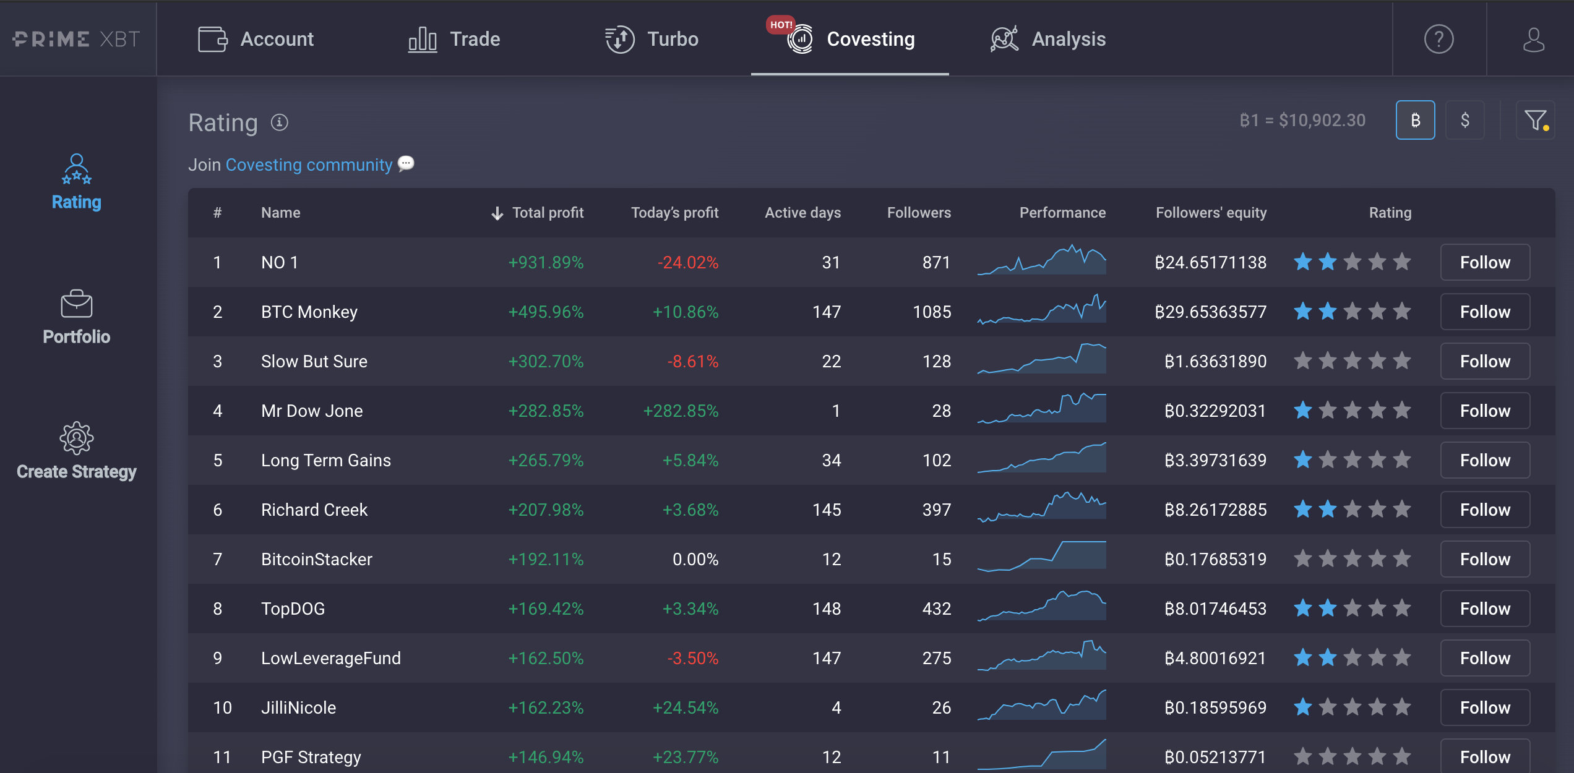Open the filter funnel icon
This screenshot has height=773, width=1574.
tap(1535, 120)
